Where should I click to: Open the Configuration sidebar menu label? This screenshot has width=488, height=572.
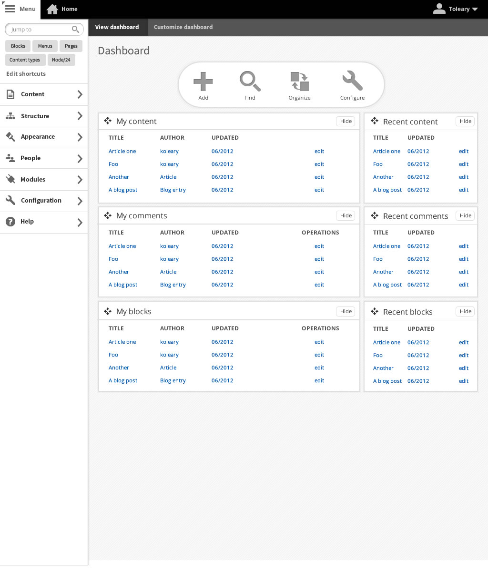pos(41,200)
